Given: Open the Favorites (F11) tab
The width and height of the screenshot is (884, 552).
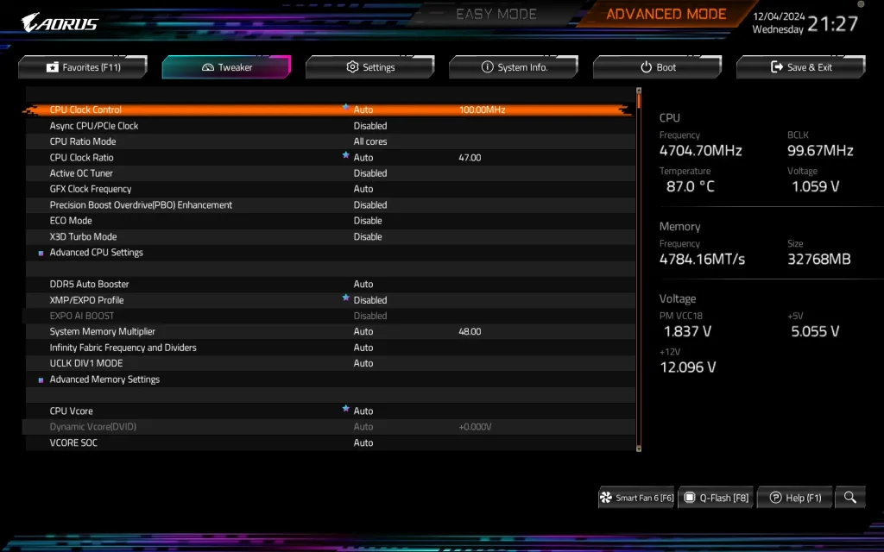Looking at the screenshot, I should [83, 66].
